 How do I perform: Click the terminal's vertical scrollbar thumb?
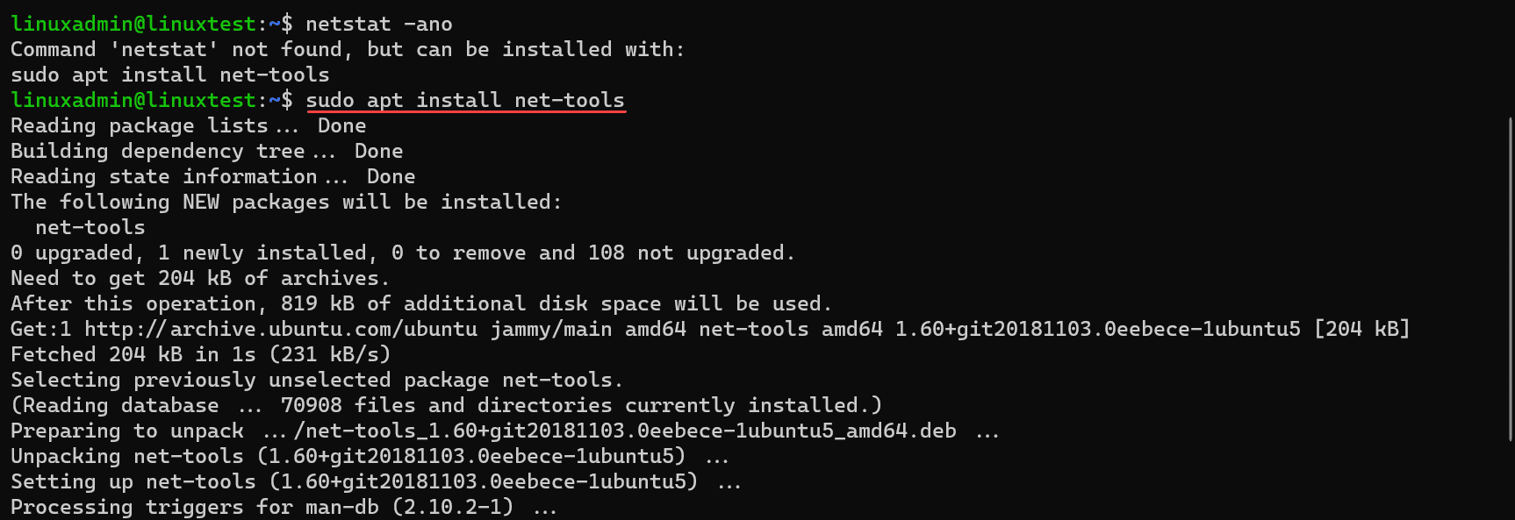tap(1510, 279)
